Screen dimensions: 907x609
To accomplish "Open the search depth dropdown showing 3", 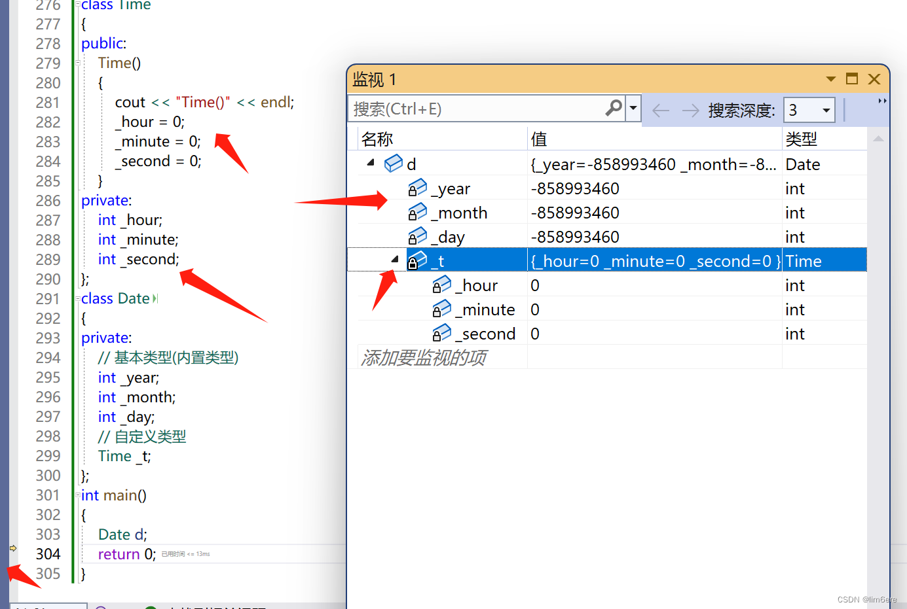I will click(809, 110).
